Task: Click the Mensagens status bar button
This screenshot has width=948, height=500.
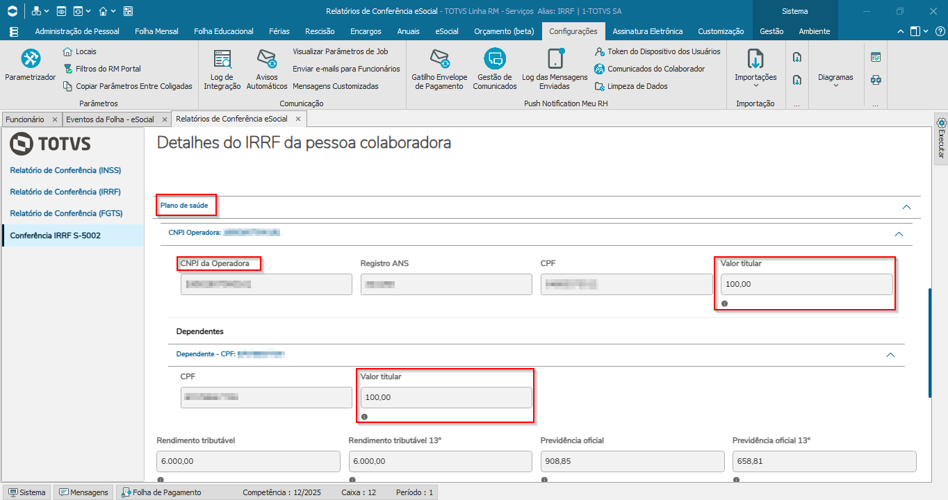Action: 83,492
